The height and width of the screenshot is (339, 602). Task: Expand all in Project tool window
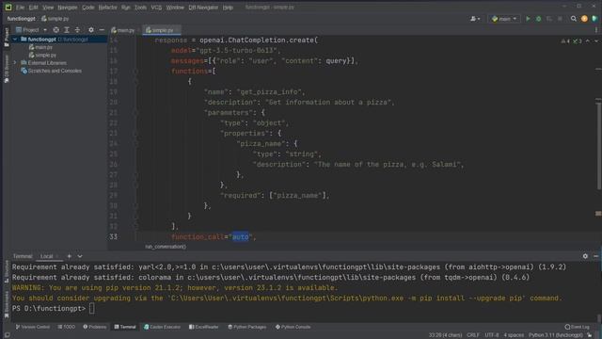[67, 30]
